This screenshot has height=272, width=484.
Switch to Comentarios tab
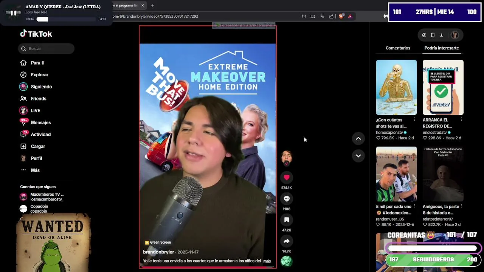398,48
